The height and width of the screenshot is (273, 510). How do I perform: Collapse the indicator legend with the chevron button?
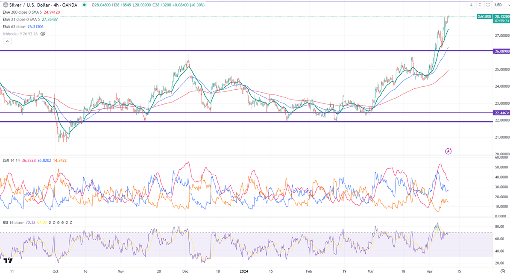click(x=7, y=41)
